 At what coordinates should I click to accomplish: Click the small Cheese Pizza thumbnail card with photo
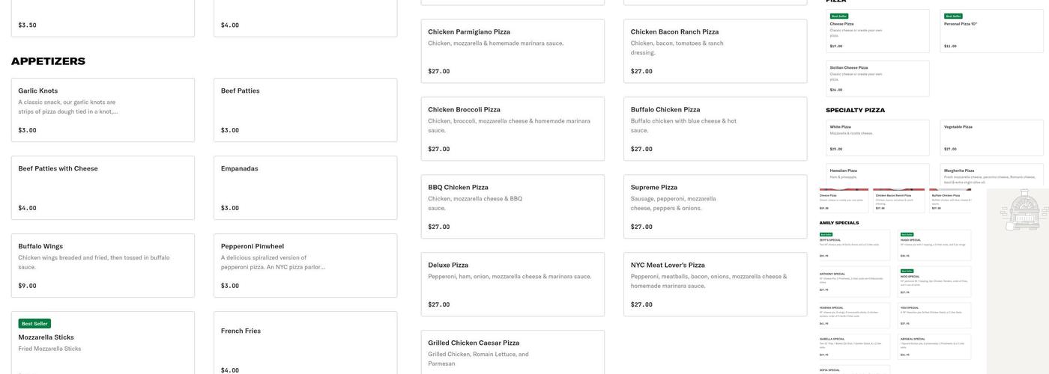[844, 200]
